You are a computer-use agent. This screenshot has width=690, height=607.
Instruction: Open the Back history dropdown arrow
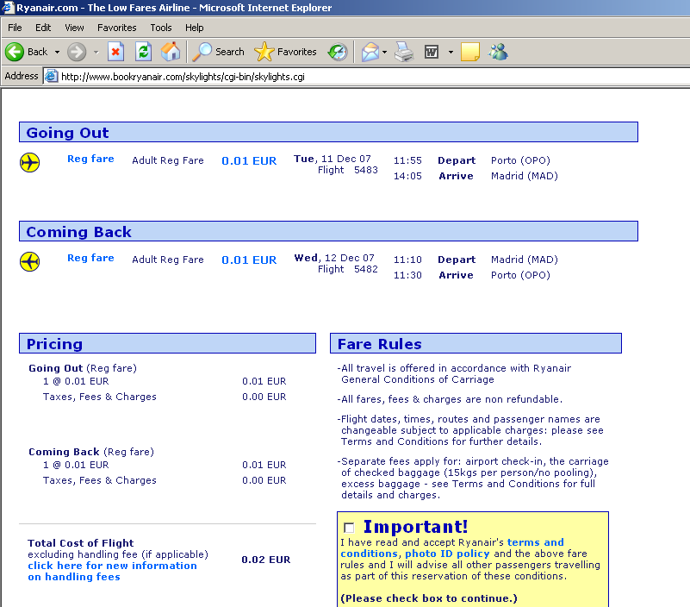pos(57,52)
